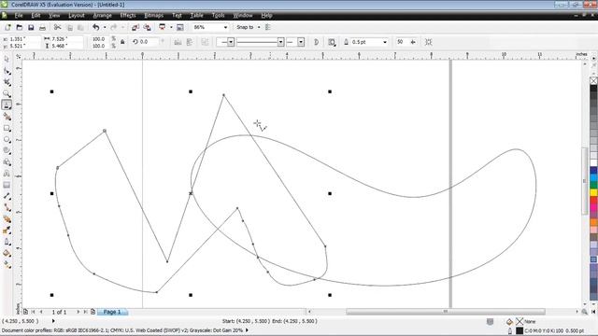Expand the undo history dropdown arrow
Screen dimensions: 598x336
click(105, 27)
